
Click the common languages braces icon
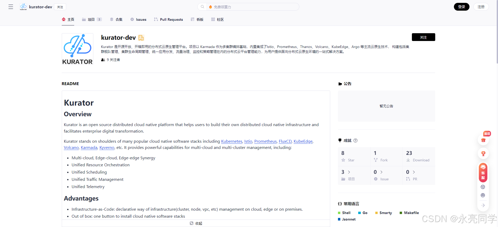(x=340, y=204)
